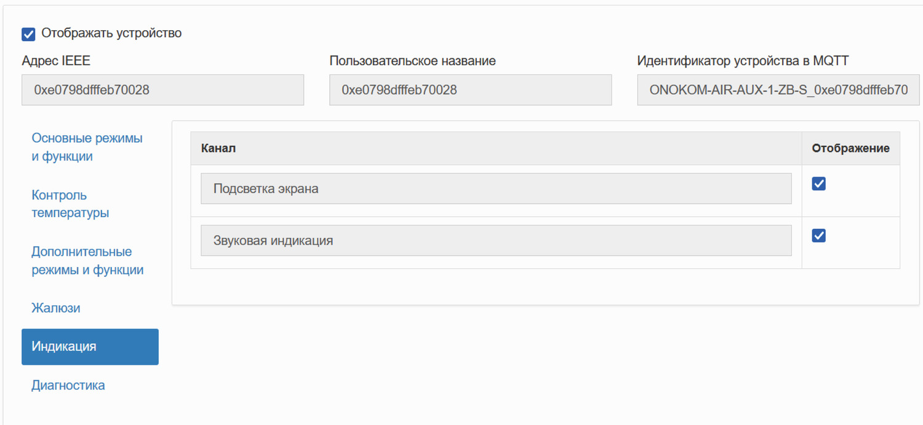
Task: Turn on the "Звуковая индикация" visibility checkmark
Action: tap(818, 235)
